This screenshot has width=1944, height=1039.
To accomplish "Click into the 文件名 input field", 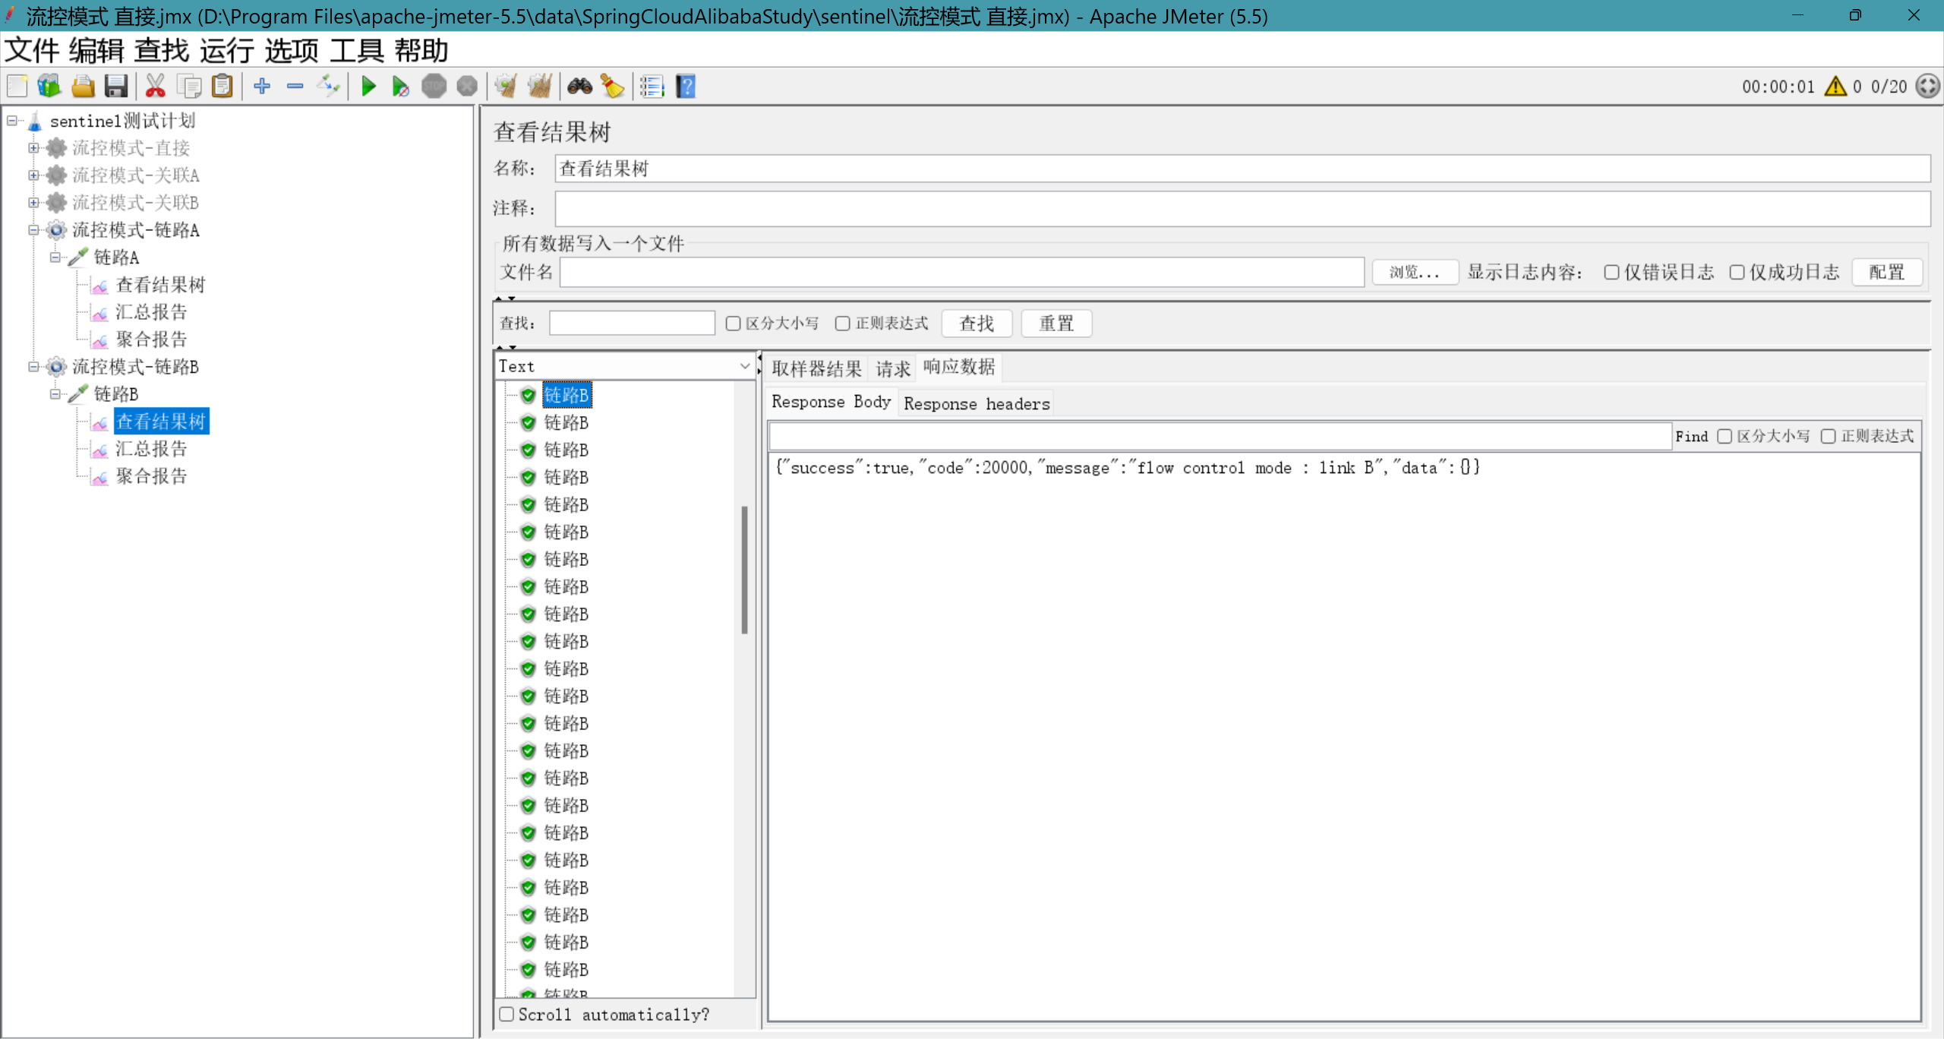I will (961, 273).
